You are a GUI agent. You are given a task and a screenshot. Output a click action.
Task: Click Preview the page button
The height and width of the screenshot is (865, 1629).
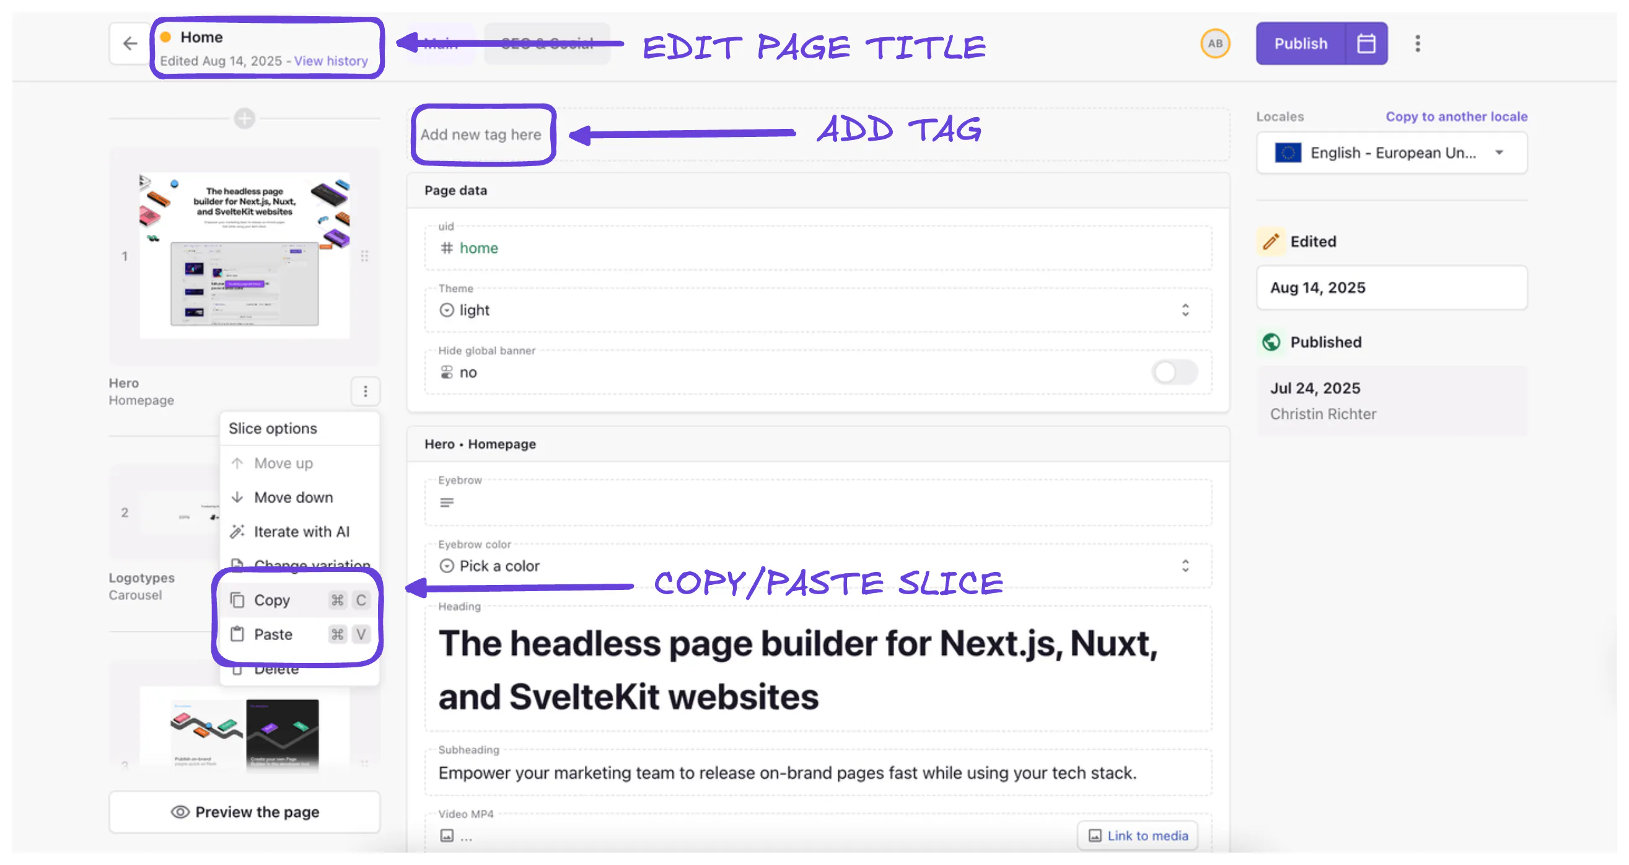pos(244,812)
